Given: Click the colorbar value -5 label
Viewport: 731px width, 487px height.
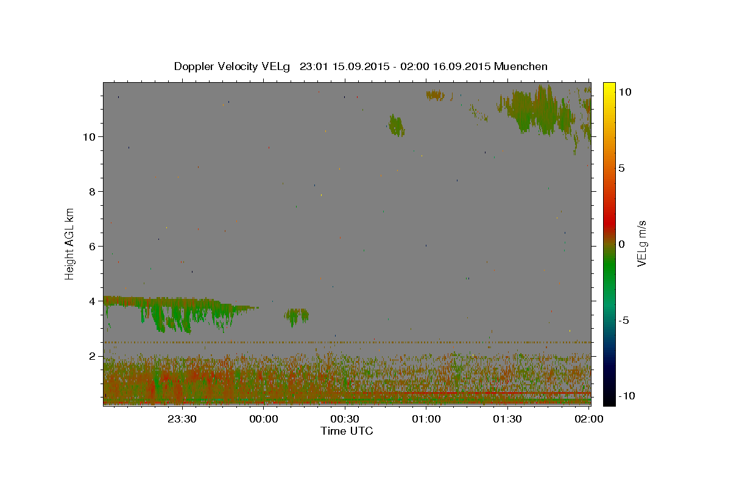Looking at the screenshot, I should (x=624, y=320).
